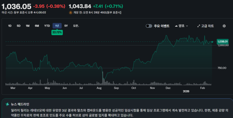Switch chart to 5Y range
This screenshot has width=233, height=118.
coord(66,26)
